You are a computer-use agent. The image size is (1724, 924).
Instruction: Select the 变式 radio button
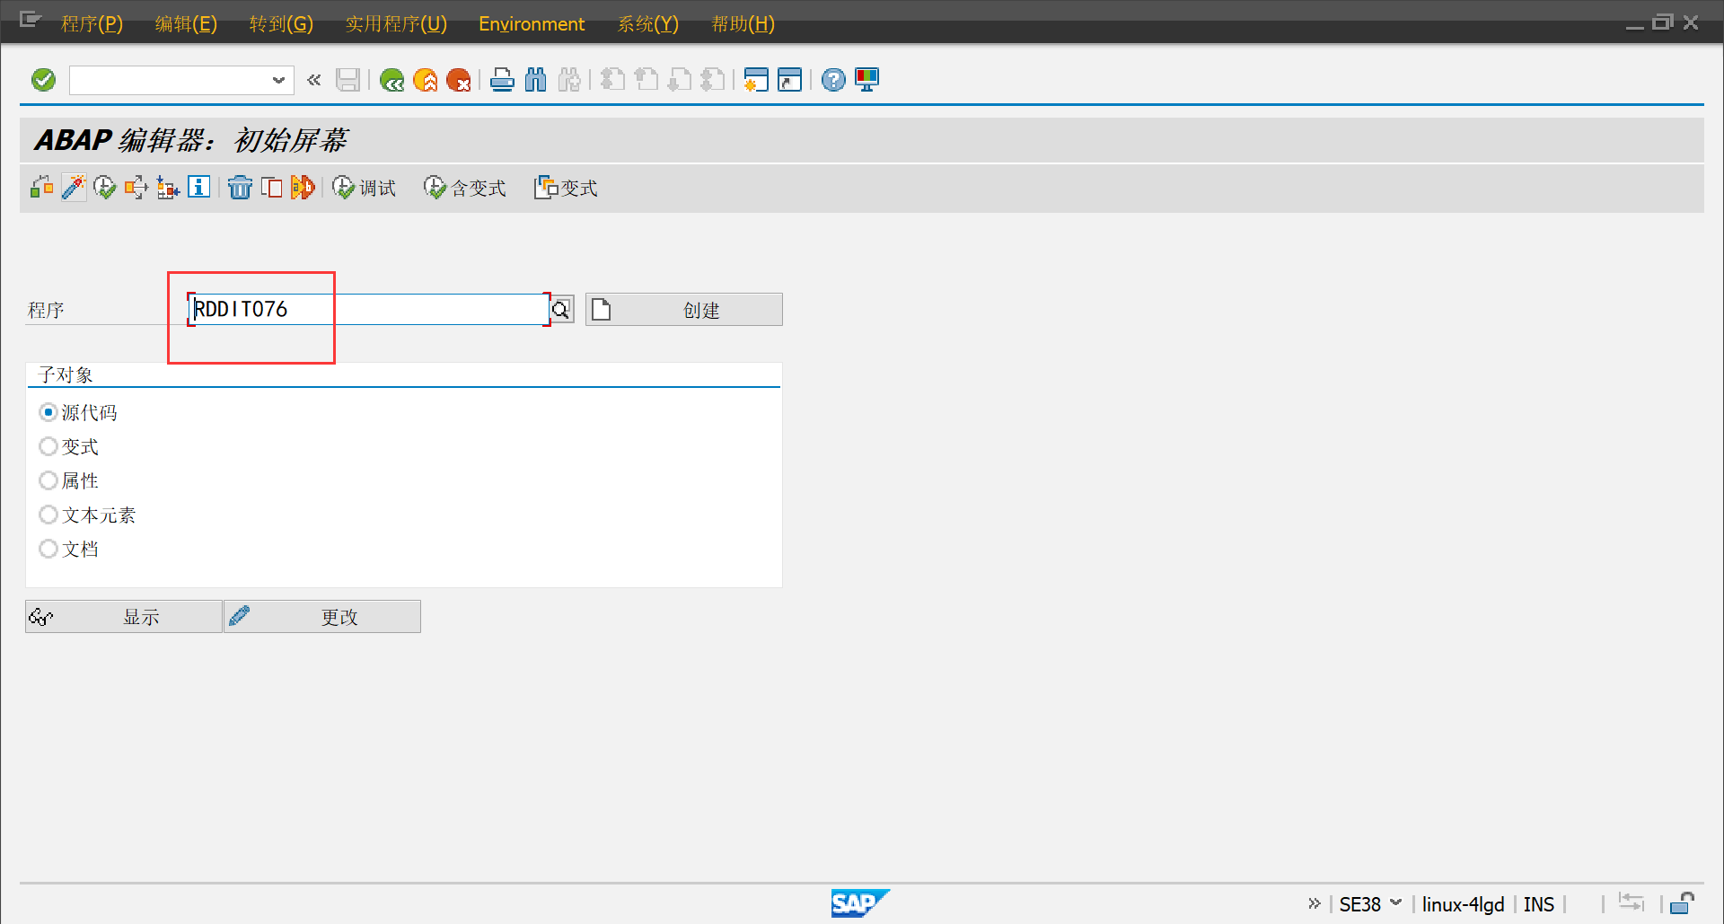48,446
